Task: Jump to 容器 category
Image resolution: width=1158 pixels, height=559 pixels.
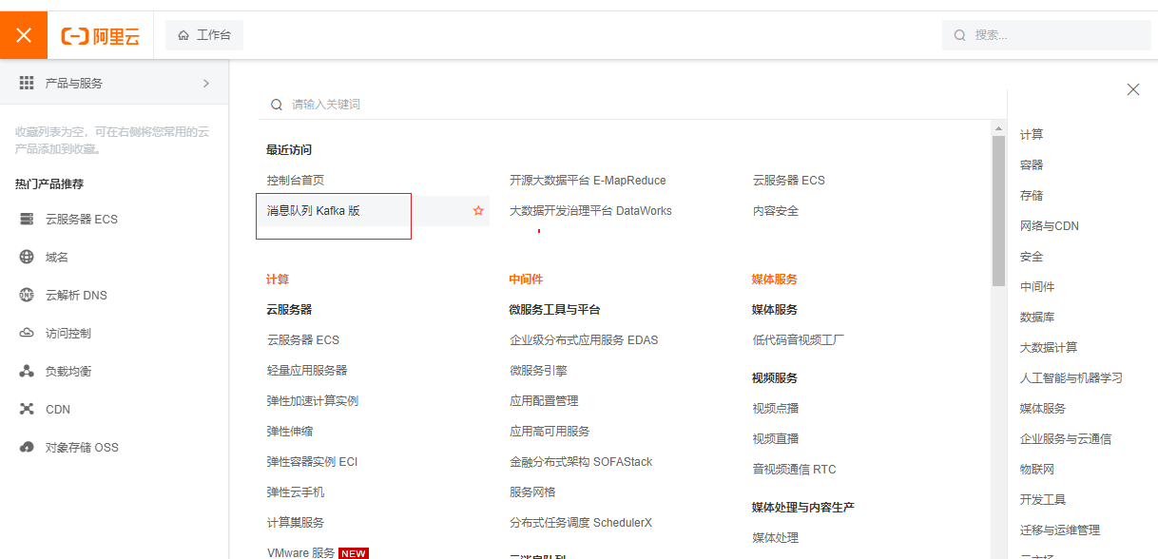Action: [1032, 165]
